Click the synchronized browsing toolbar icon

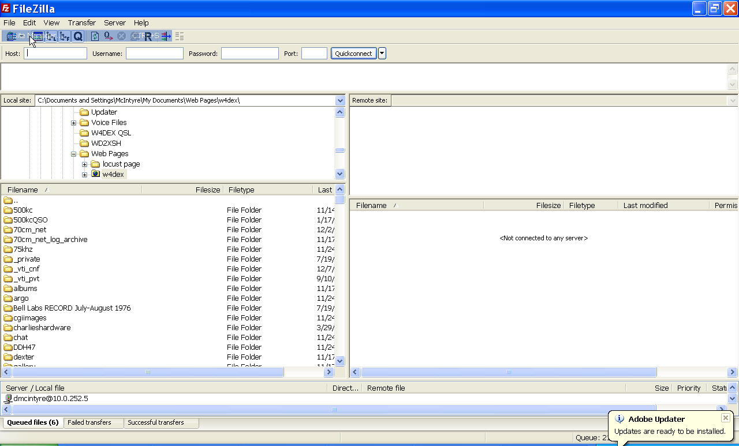(x=180, y=36)
